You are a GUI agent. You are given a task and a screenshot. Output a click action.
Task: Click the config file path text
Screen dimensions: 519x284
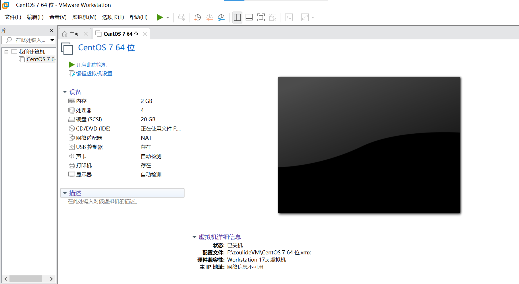tap(269, 253)
